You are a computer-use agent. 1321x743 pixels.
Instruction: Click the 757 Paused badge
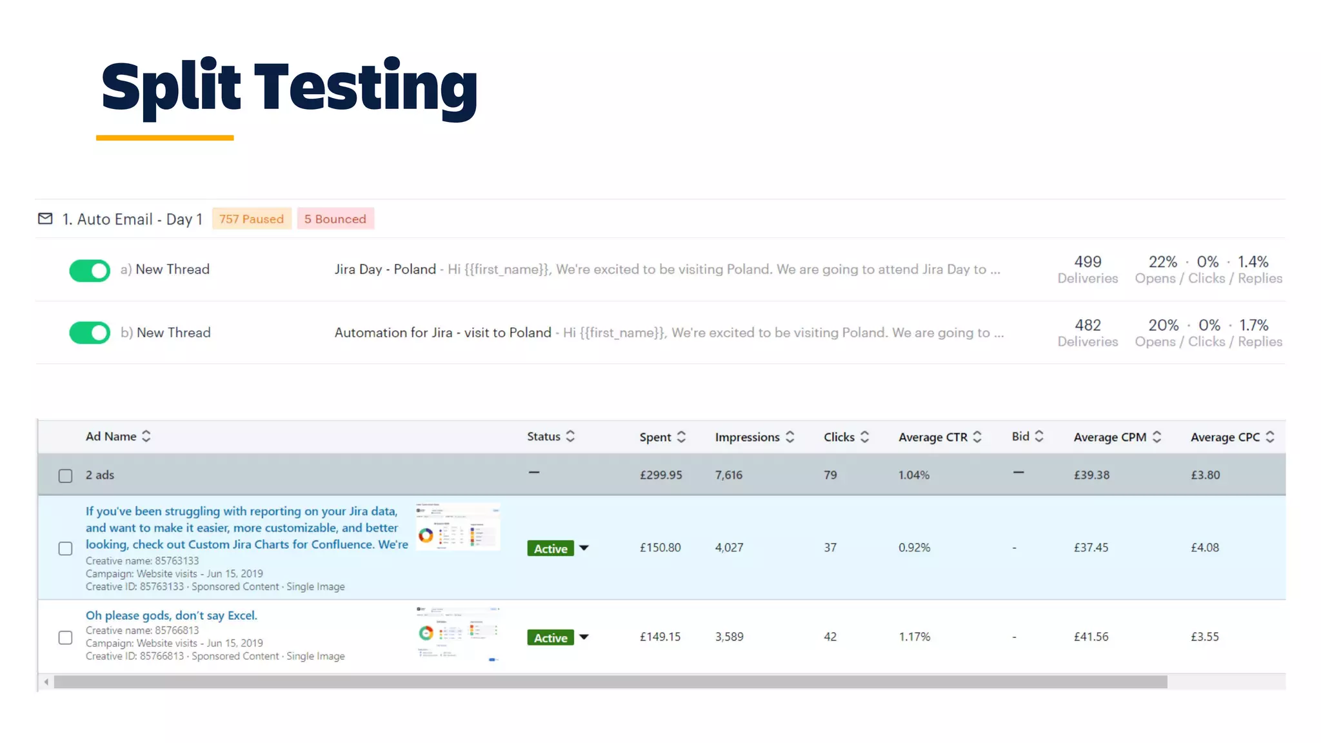[252, 219]
